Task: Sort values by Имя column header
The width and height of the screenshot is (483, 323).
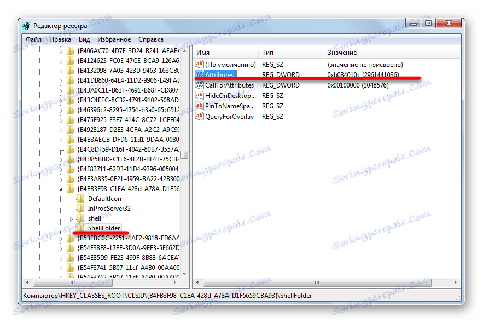Action: point(226,53)
